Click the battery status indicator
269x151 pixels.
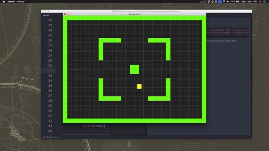point(235,2)
